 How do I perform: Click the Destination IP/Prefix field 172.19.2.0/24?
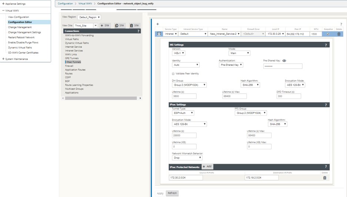(261, 177)
